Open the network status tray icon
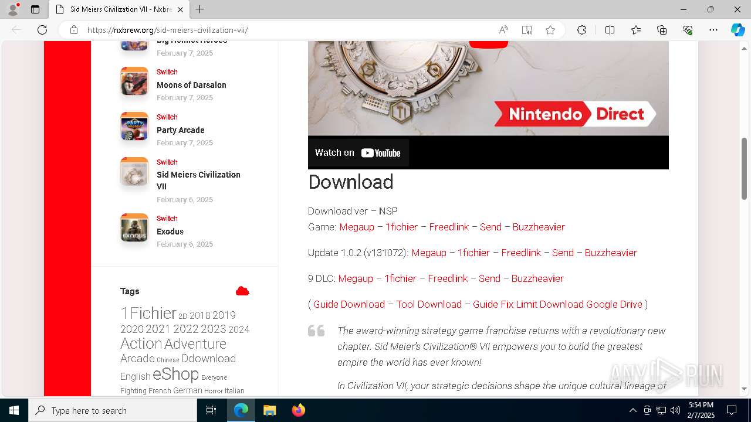 tap(661, 410)
